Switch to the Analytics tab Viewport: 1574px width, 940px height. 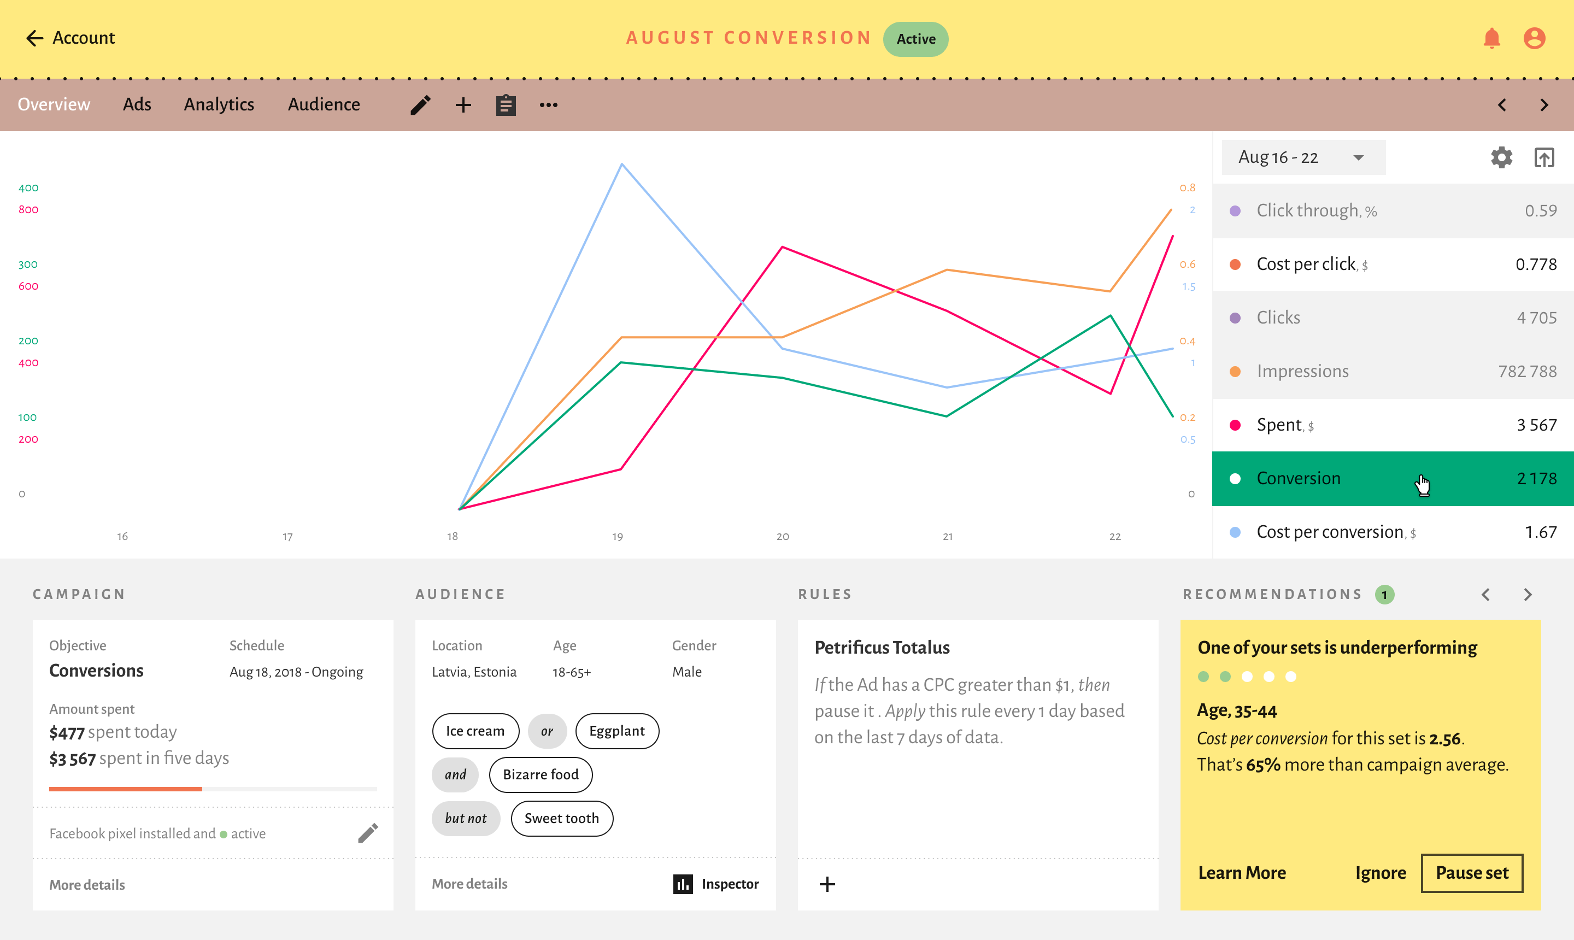click(x=219, y=104)
